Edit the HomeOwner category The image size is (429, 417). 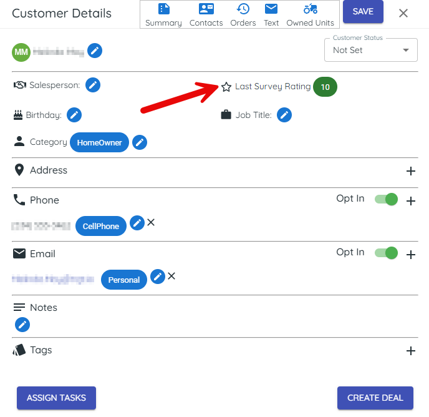pos(140,142)
